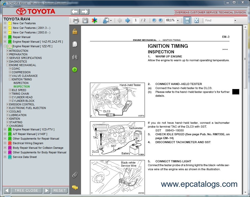The width and height of the screenshot is (250, 197).
Task: Expand the Electrical Wiring Diagram node
Action: [5, 143]
